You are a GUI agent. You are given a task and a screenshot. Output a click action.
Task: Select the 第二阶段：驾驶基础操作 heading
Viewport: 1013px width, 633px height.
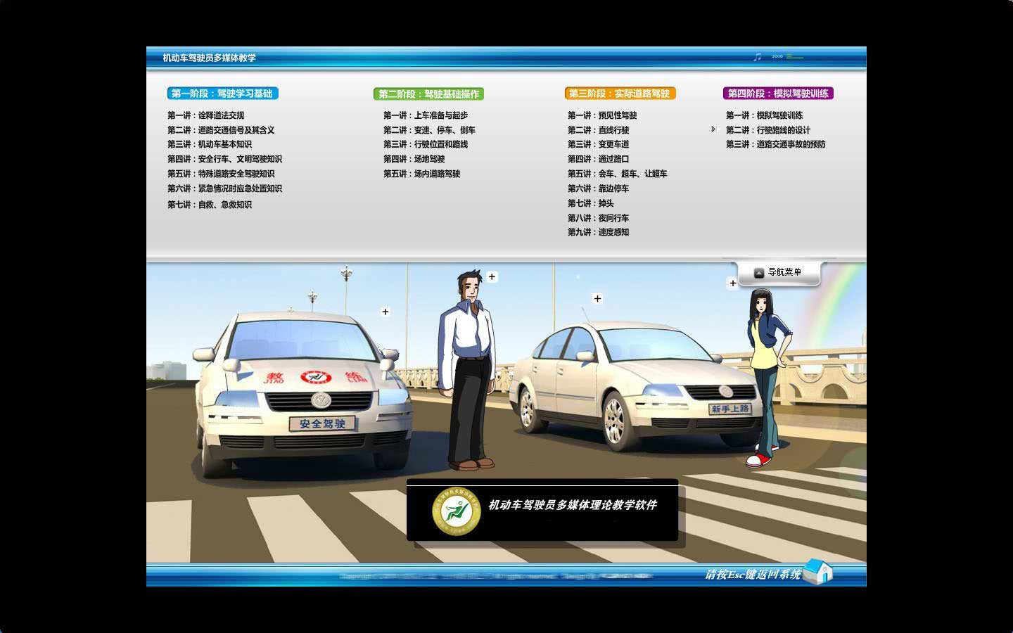tap(428, 94)
